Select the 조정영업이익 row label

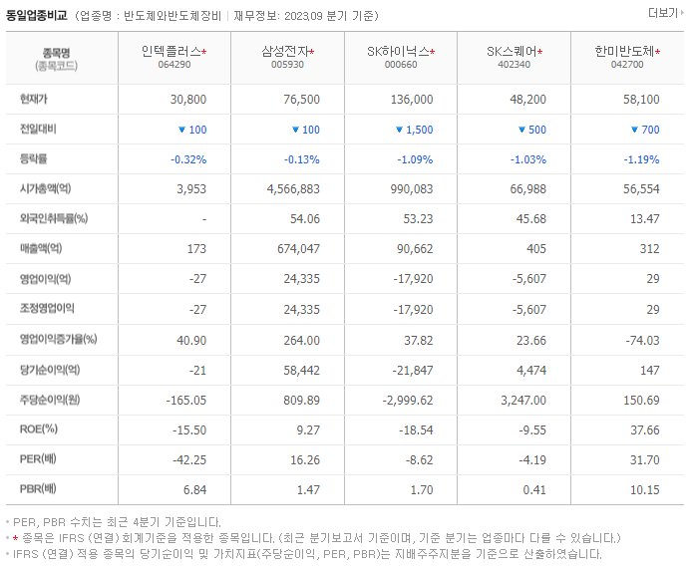pos(47,309)
